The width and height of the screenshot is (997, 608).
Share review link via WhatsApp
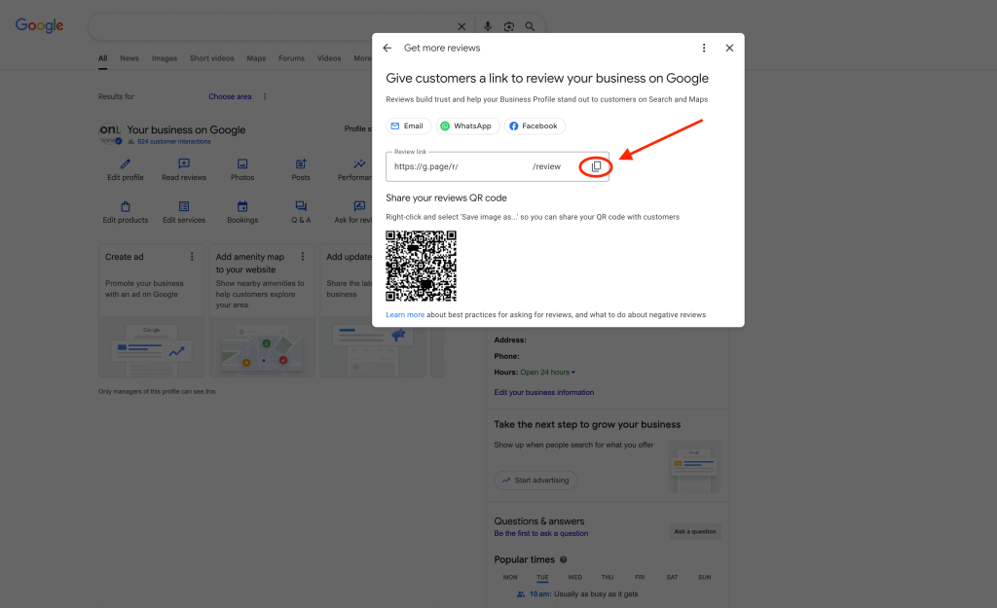[x=466, y=125]
